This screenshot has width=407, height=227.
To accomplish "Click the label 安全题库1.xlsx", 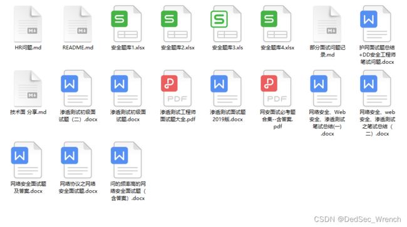I will pos(128,48).
